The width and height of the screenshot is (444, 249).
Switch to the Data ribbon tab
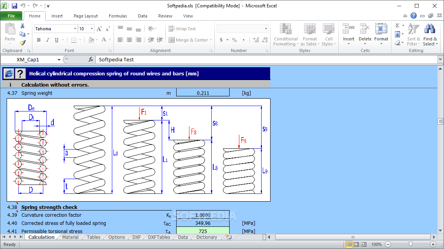coord(142,16)
